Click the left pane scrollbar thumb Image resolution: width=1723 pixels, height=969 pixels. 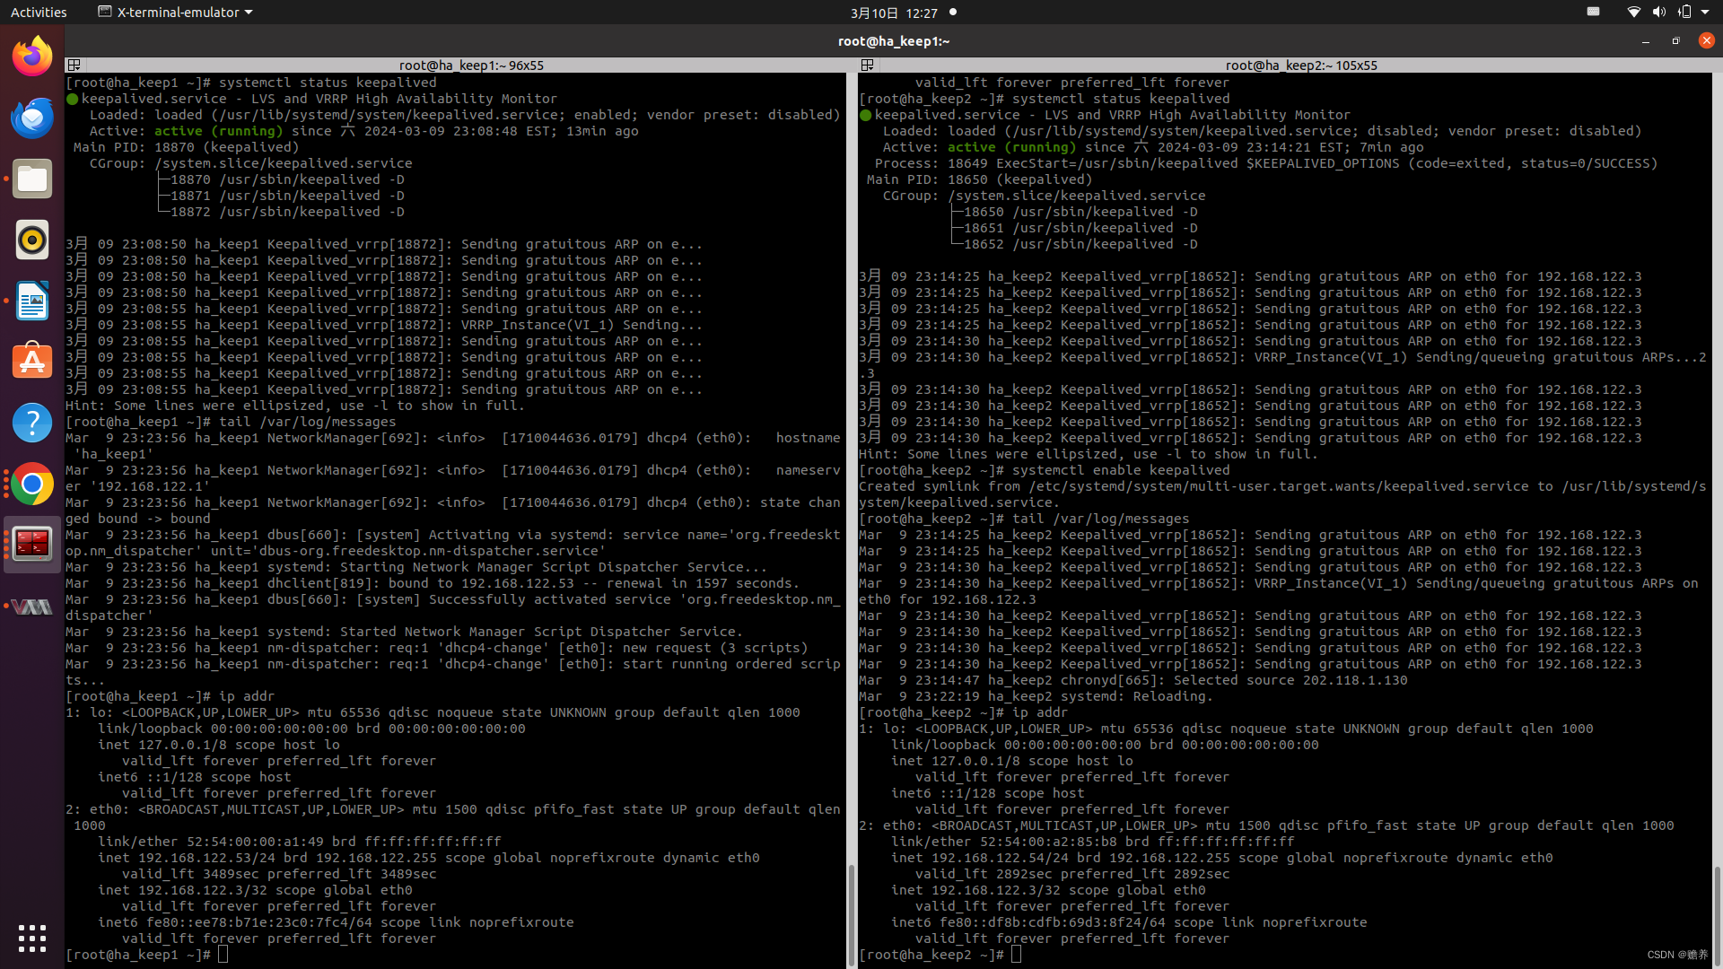pyautogui.click(x=850, y=914)
